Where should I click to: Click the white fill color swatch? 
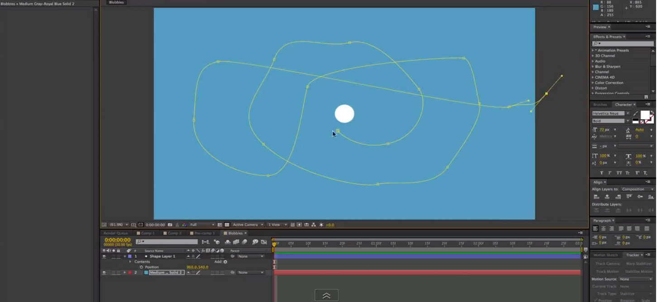645,115
